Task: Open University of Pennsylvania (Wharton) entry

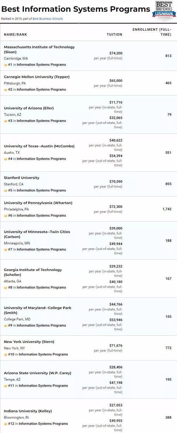Action: pos(38,203)
